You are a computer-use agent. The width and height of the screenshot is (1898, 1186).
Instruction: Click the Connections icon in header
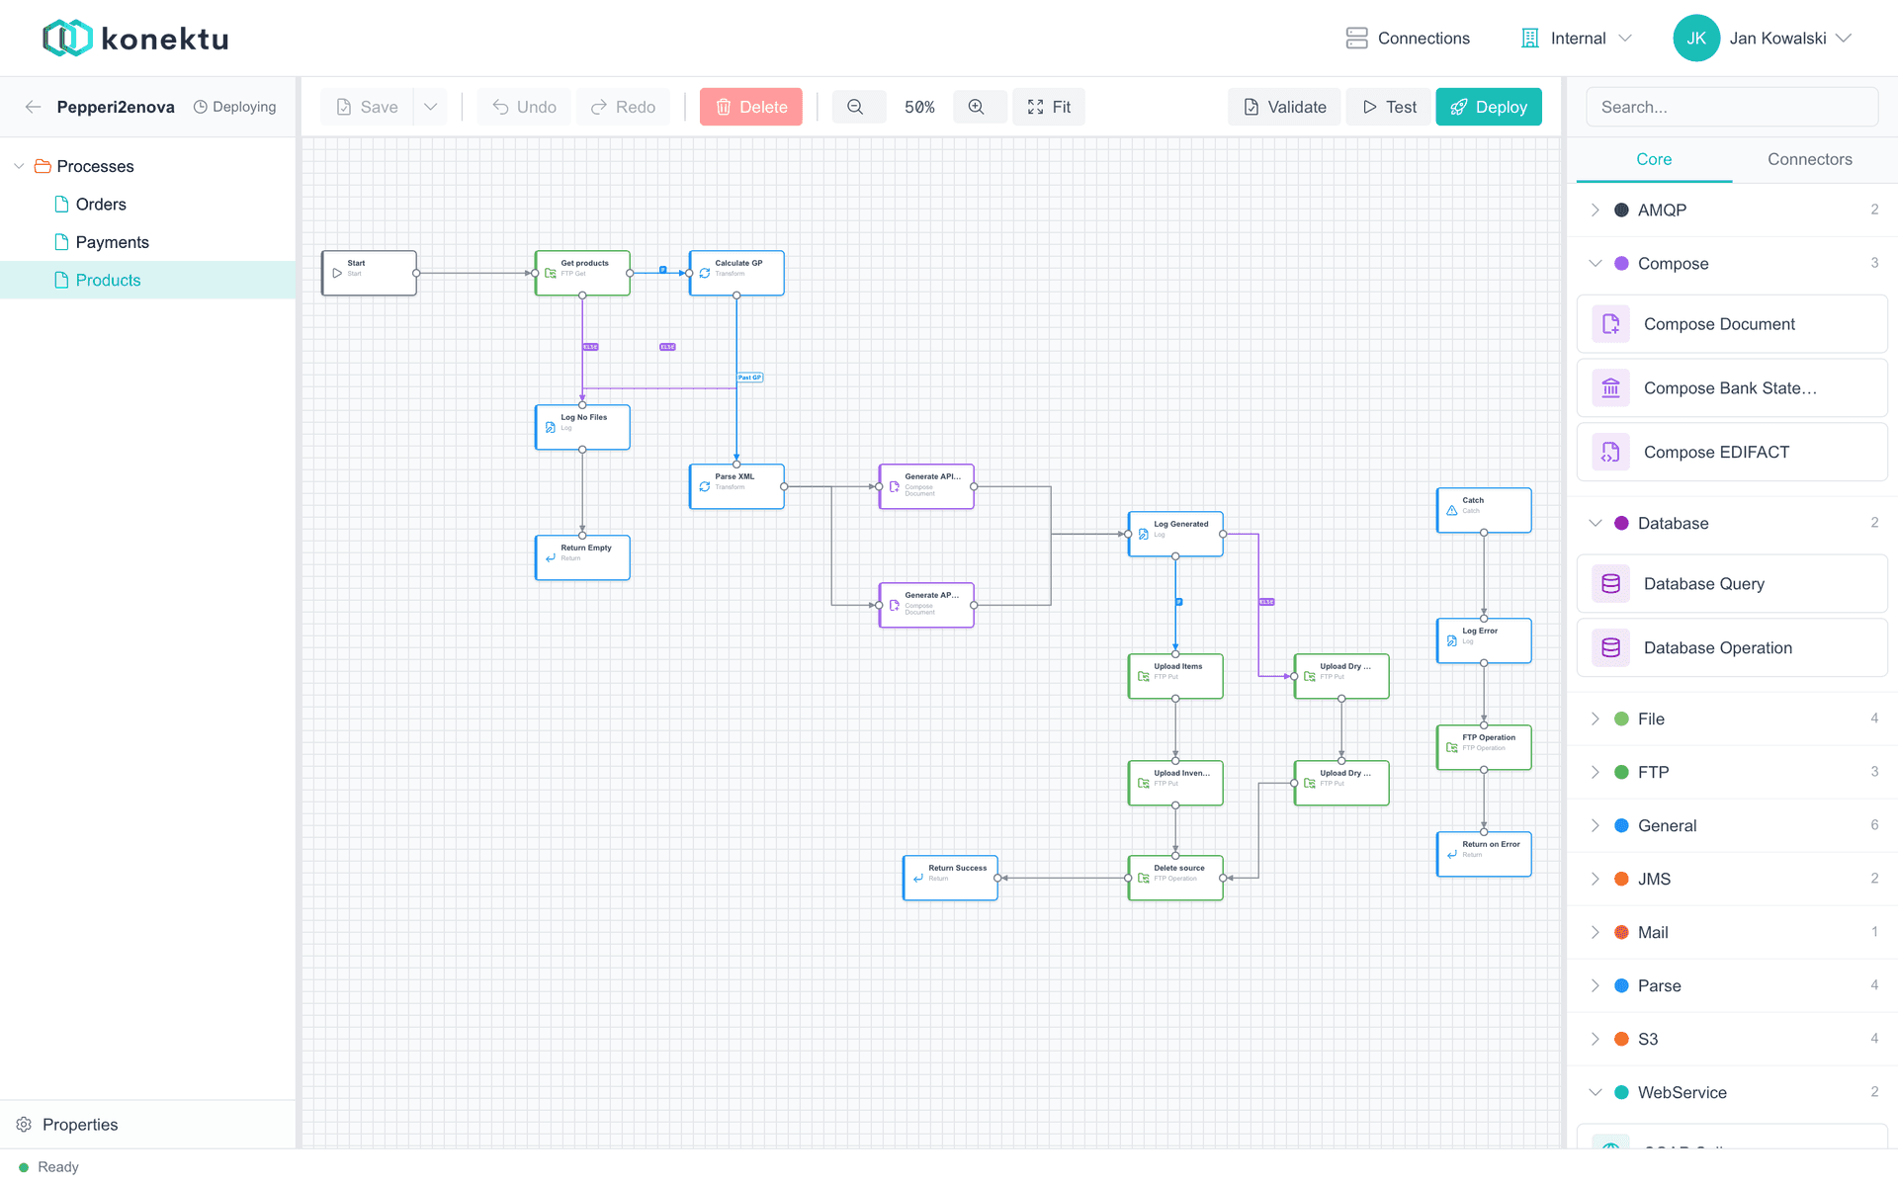pyautogui.click(x=1356, y=38)
